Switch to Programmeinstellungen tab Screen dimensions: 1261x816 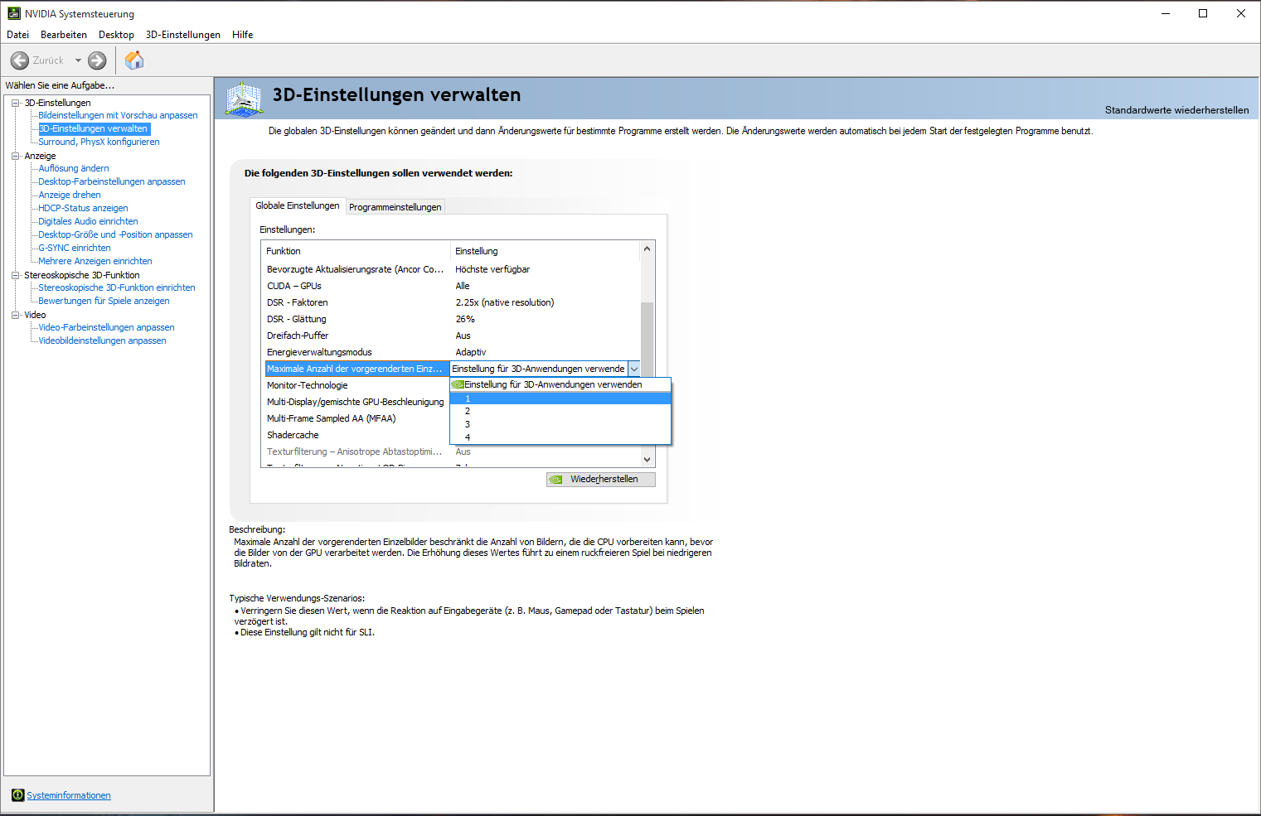coord(395,207)
